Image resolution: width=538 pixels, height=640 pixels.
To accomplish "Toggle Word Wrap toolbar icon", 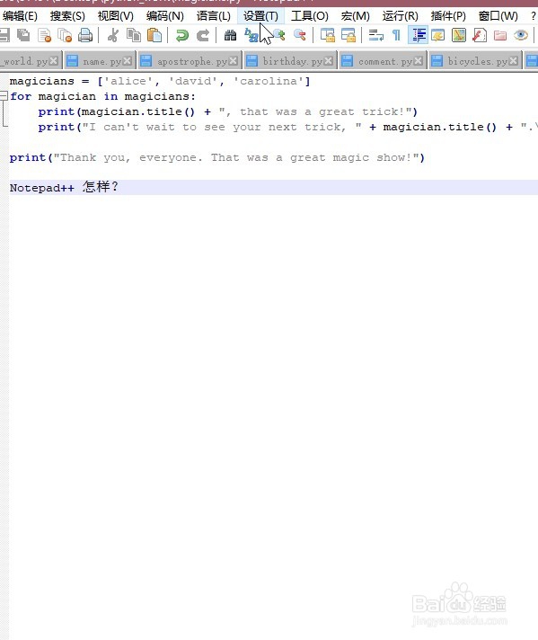I will click(375, 35).
